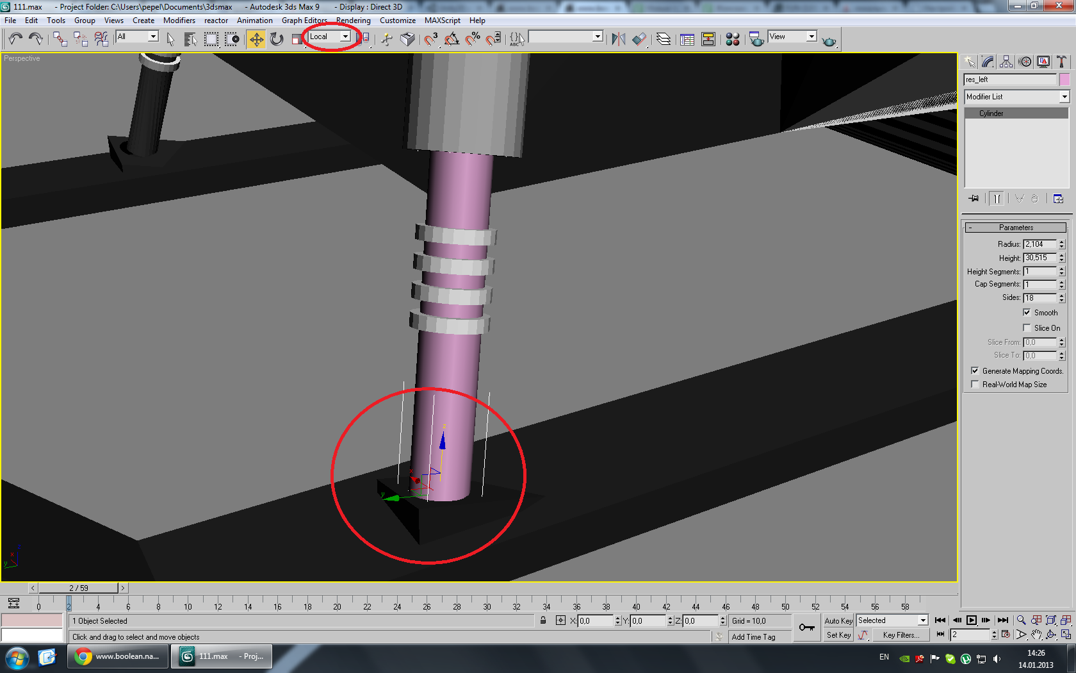The height and width of the screenshot is (673, 1076).
Task: Toggle Generate Mapping Coords checkbox
Action: point(975,371)
